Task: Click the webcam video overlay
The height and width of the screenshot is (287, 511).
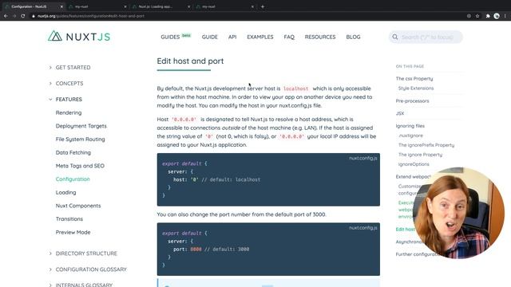Action: 458,213
